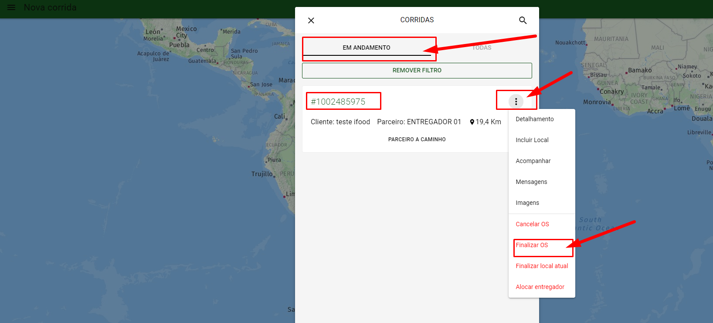Choose Incluir Local in the menu
The image size is (713, 323).
coord(542,140)
